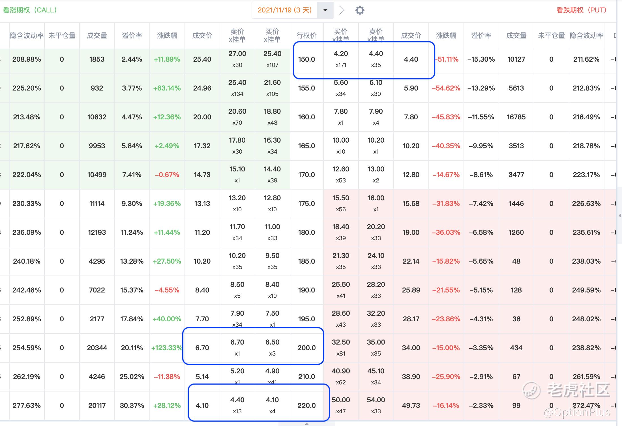Click the call bid price 6.50 x3
The width and height of the screenshot is (622, 426).
272,348
